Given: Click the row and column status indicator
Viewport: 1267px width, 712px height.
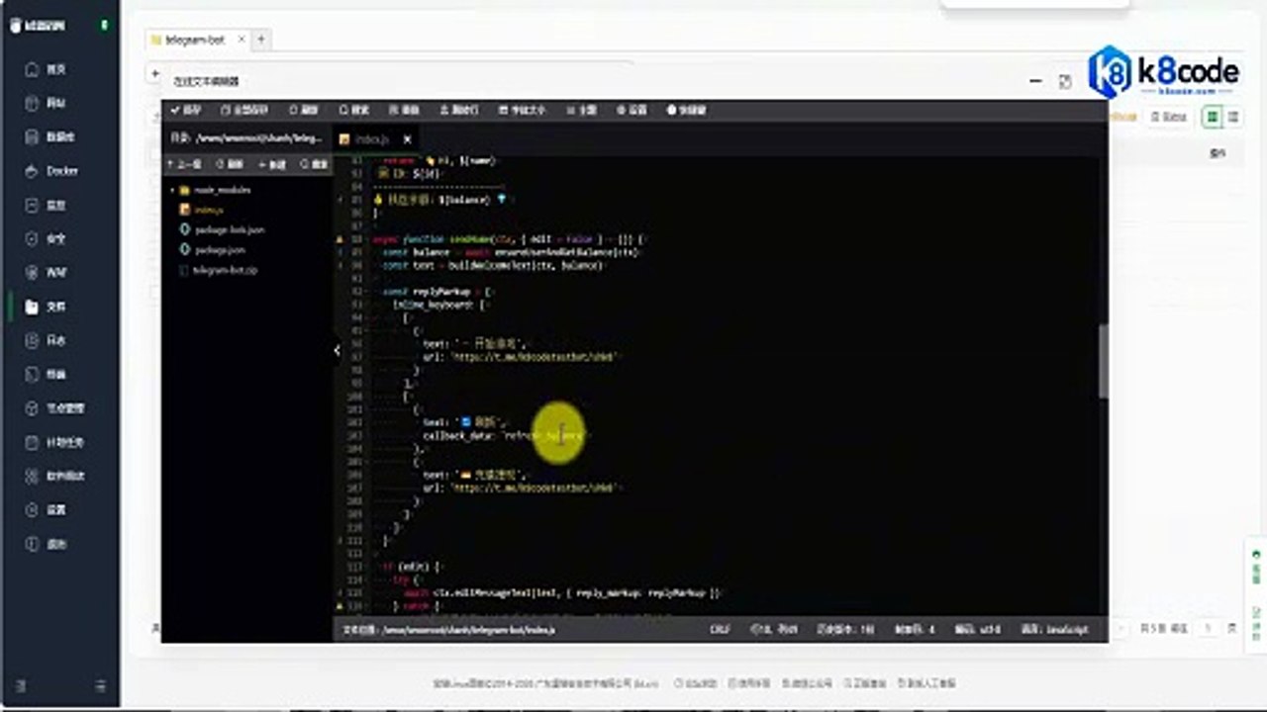Looking at the screenshot, I should point(775,629).
